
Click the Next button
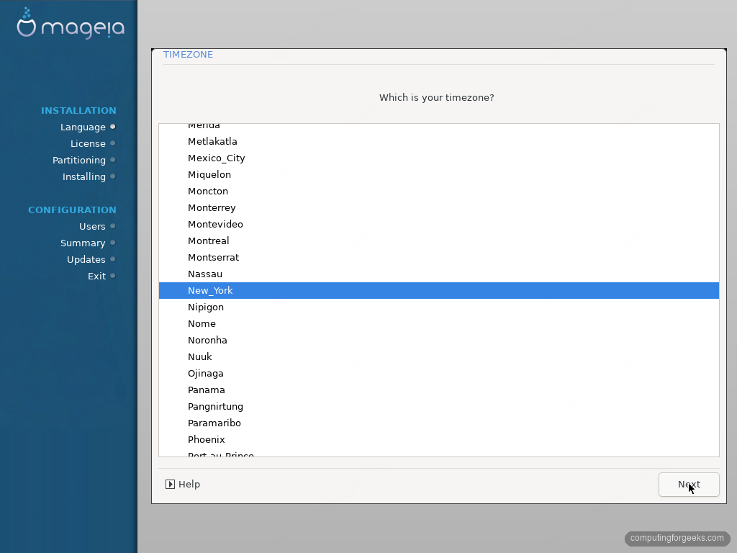pos(689,485)
